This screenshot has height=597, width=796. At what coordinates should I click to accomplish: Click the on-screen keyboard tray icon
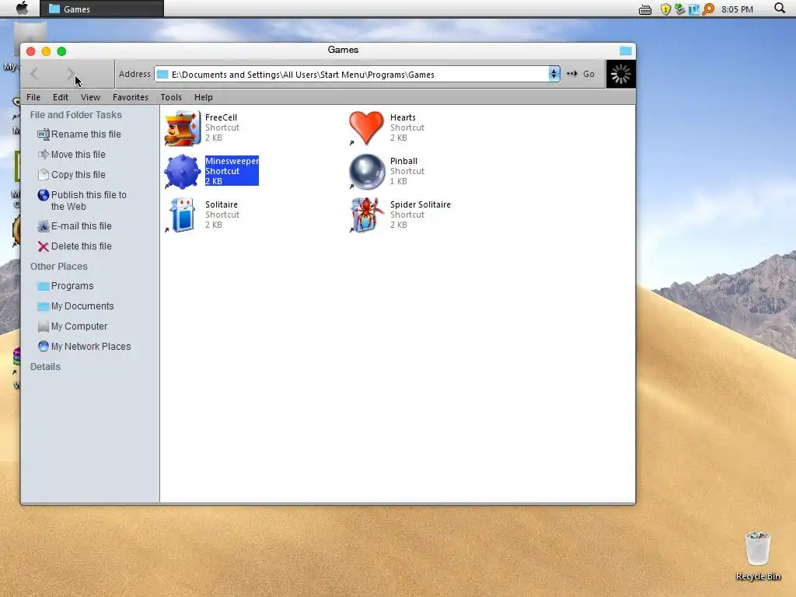(x=645, y=9)
